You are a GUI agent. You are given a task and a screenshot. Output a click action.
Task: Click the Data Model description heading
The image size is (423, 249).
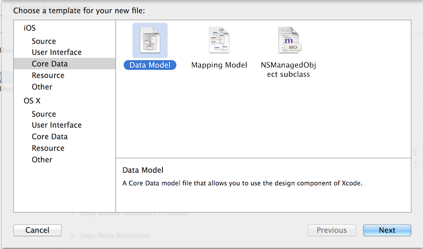point(143,170)
